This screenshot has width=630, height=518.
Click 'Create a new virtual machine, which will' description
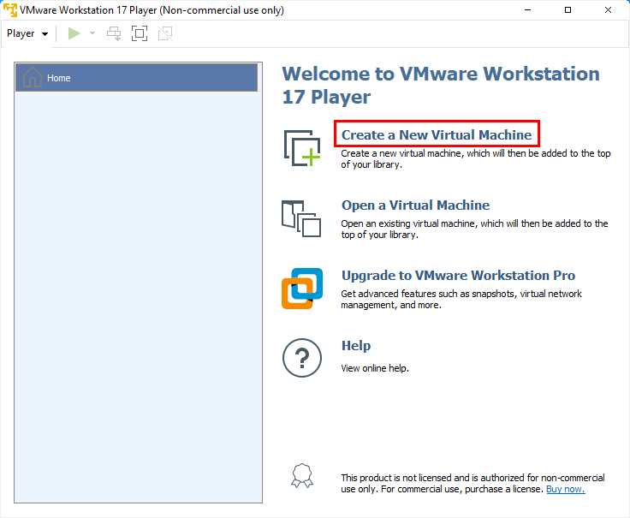click(476, 158)
